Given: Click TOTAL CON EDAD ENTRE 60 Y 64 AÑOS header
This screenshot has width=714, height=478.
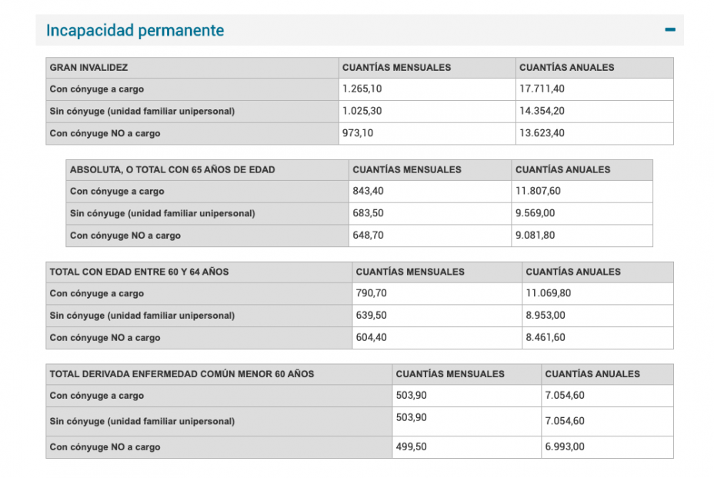Looking at the screenshot, I should [x=138, y=272].
